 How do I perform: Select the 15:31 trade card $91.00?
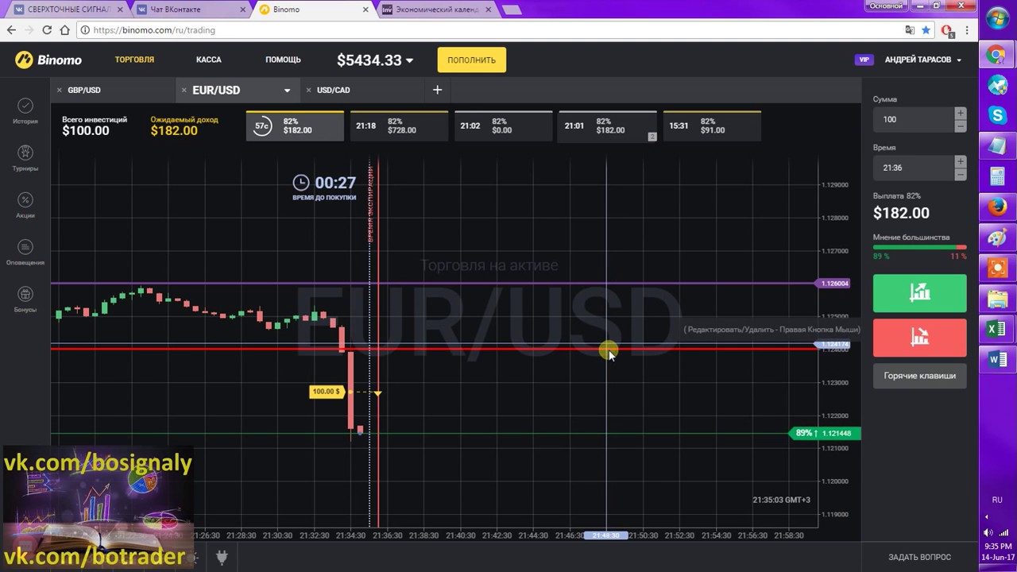point(712,126)
